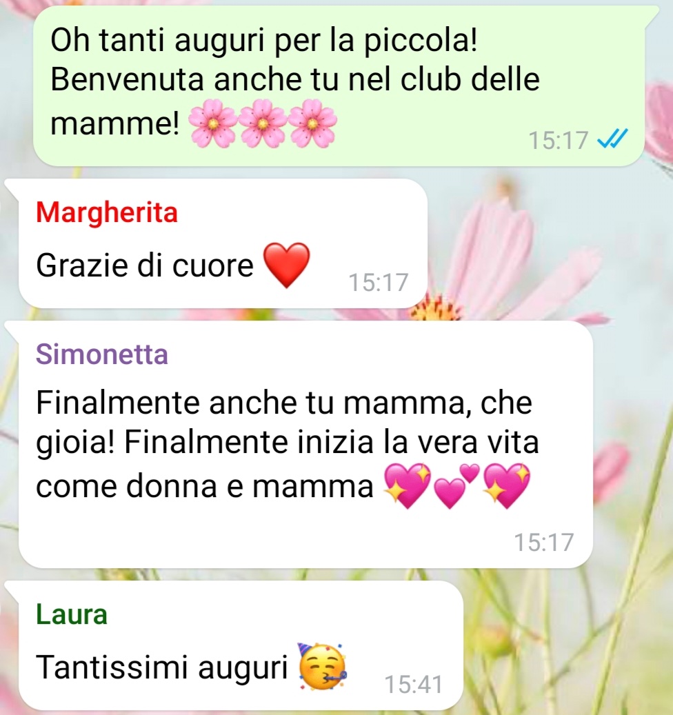Tap the 15:17 timestamp on the green bubble
This screenshot has width=673, height=715.
558,140
